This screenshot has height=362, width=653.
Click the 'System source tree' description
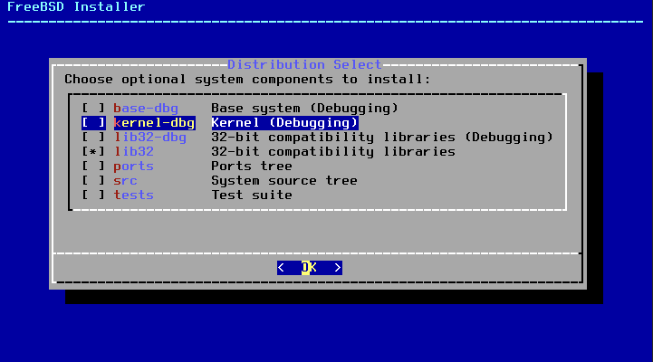point(283,181)
